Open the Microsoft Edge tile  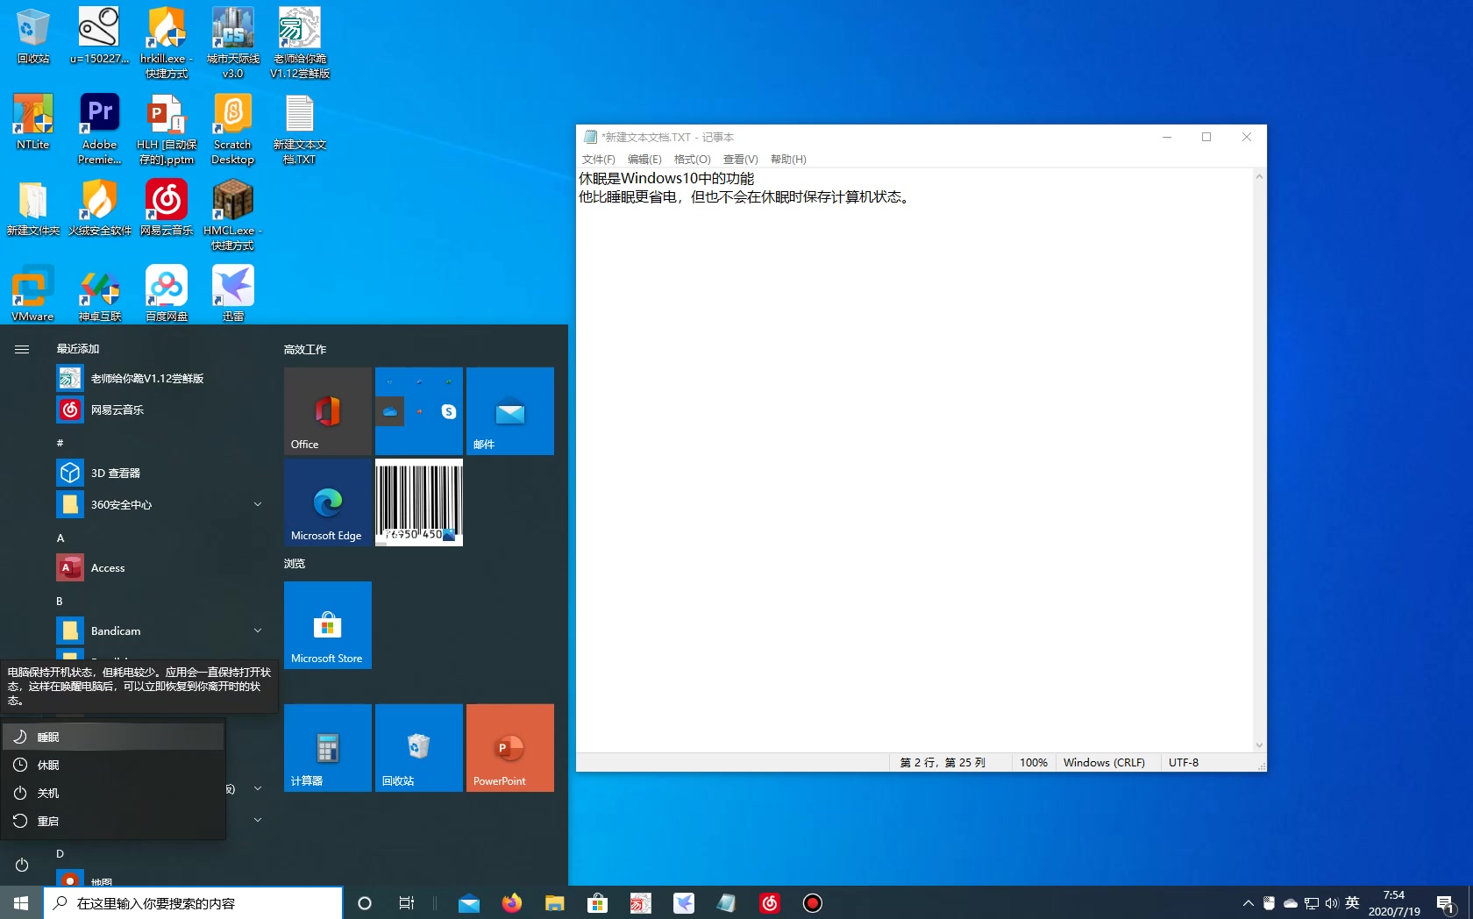coord(327,502)
